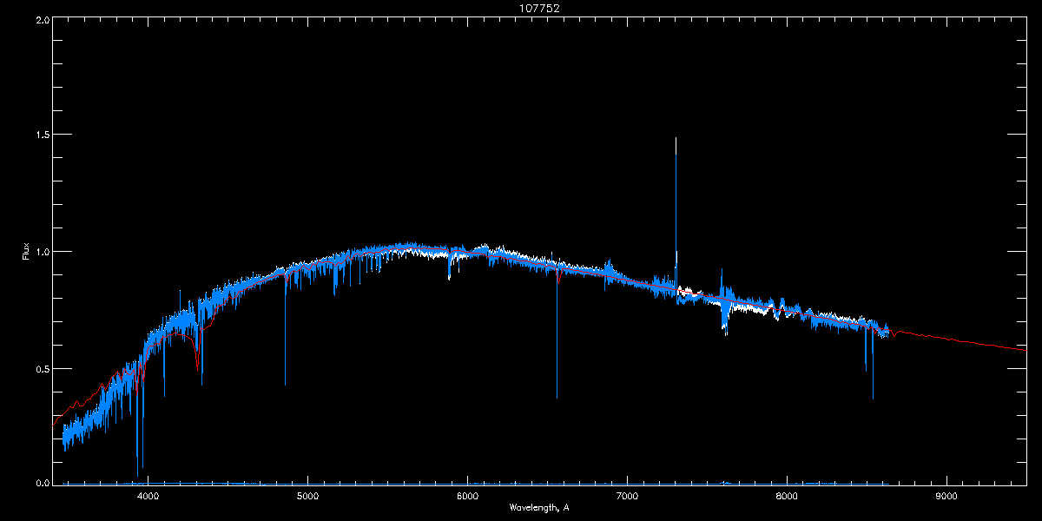Click the 0.5 y-axis tick label
Image resolution: width=1042 pixels, height=521 pixels.
(x=42, y=368)
